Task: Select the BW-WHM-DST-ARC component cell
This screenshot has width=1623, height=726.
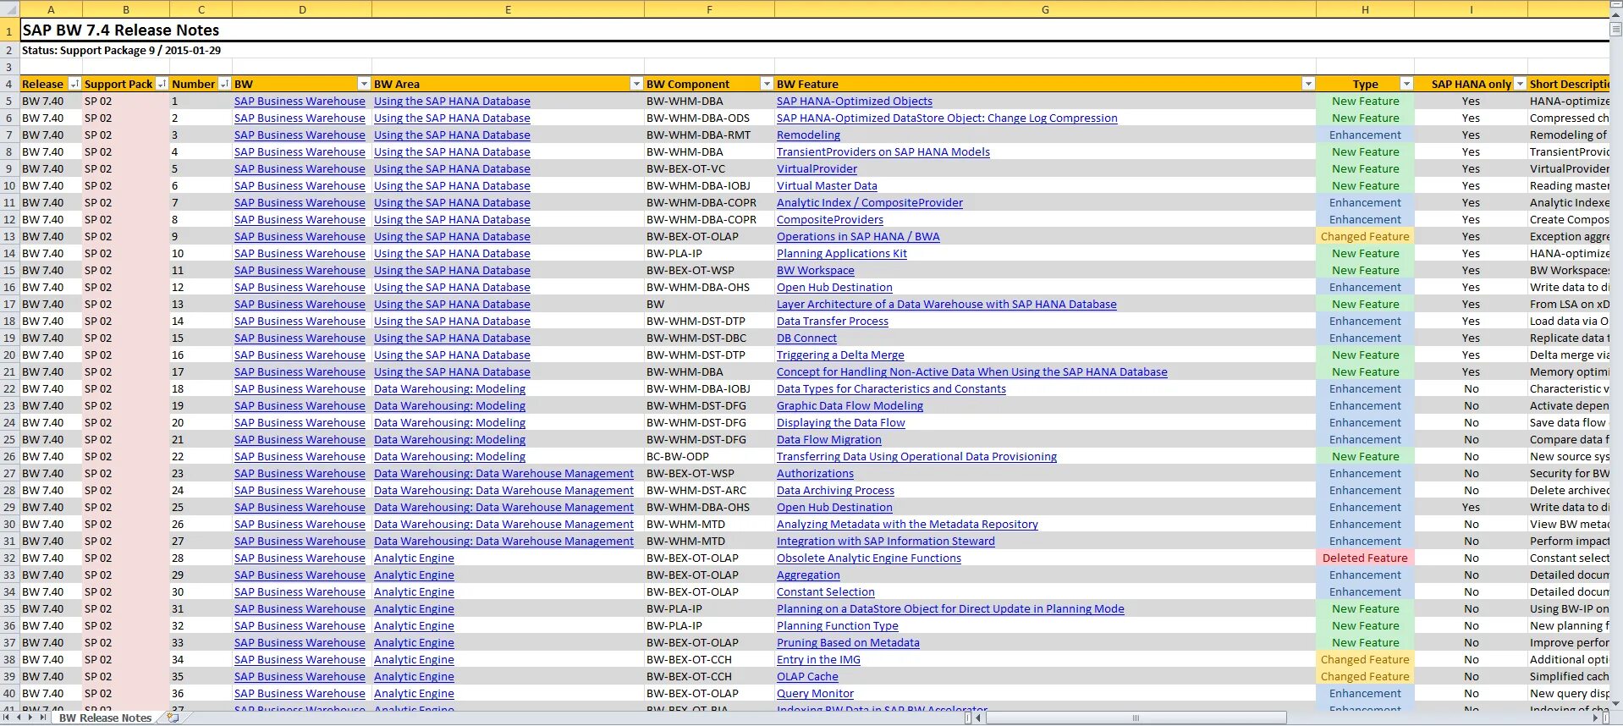Action: [x=709, y=490]
